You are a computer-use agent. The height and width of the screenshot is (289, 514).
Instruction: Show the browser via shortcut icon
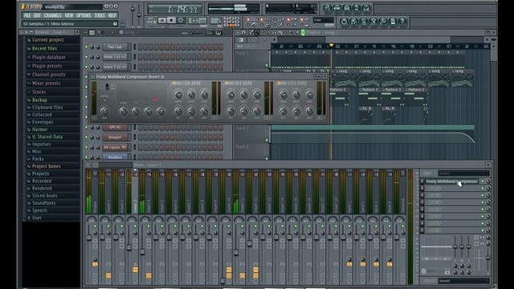pos(357,7)
